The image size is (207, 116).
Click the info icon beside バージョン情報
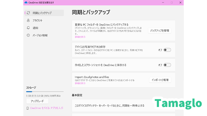coord(28,35)
